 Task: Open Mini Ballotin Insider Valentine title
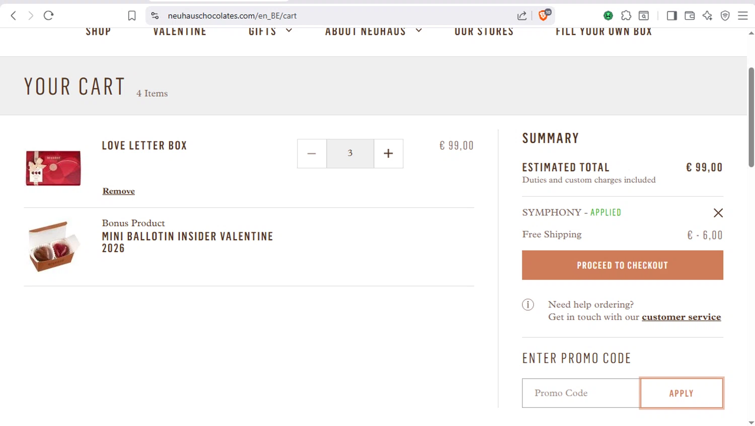tap(187, 242)
